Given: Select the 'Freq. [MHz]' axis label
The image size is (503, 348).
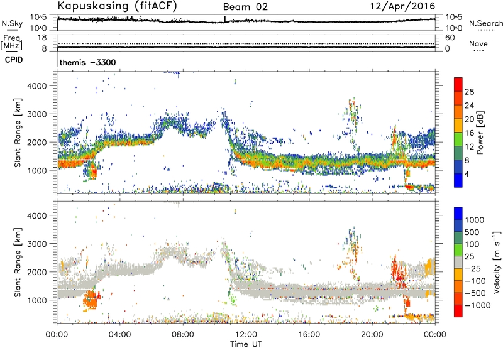Looking at the screenshot, I should (11, 43).
